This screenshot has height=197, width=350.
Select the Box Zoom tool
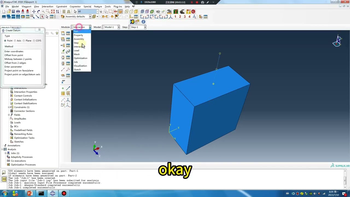click(x=48, y=11)
